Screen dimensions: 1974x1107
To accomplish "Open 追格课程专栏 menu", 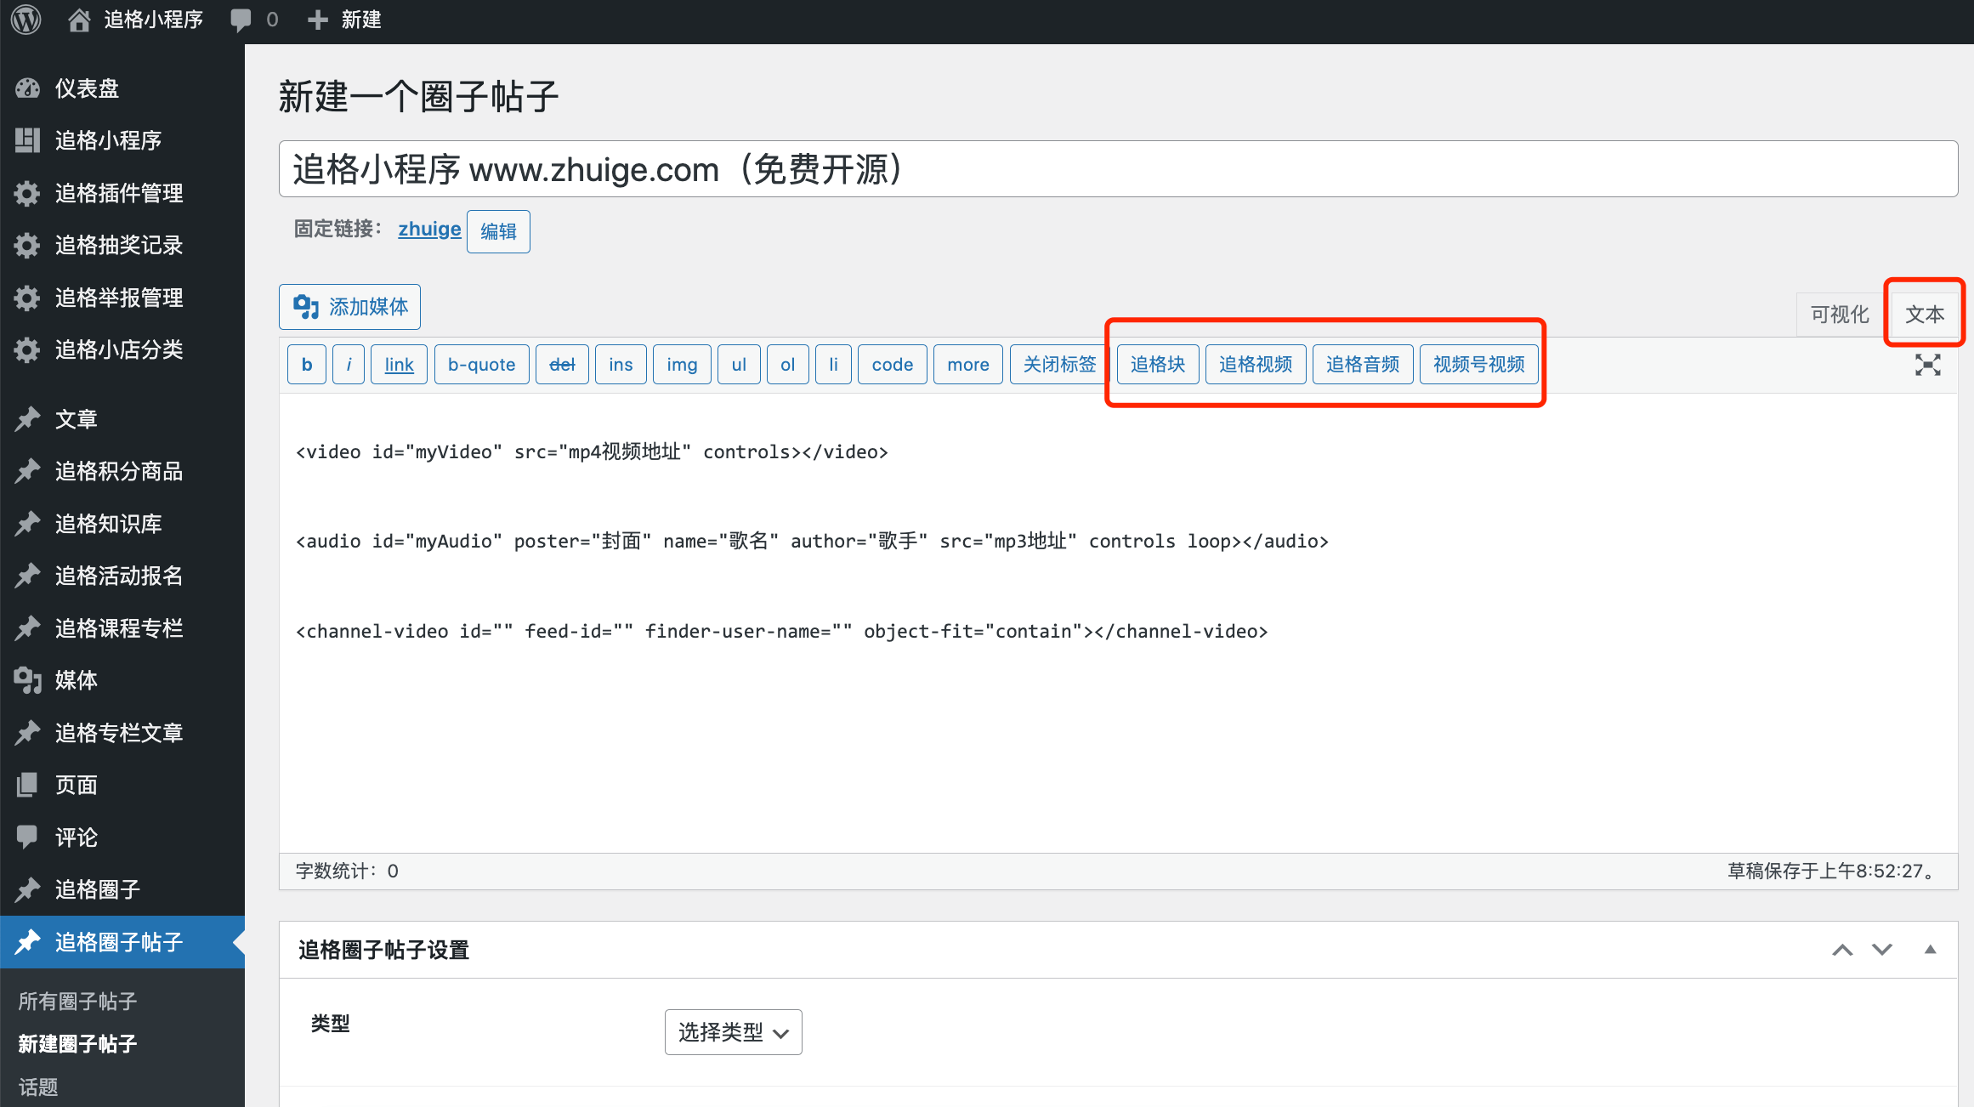I will [122, 628].
